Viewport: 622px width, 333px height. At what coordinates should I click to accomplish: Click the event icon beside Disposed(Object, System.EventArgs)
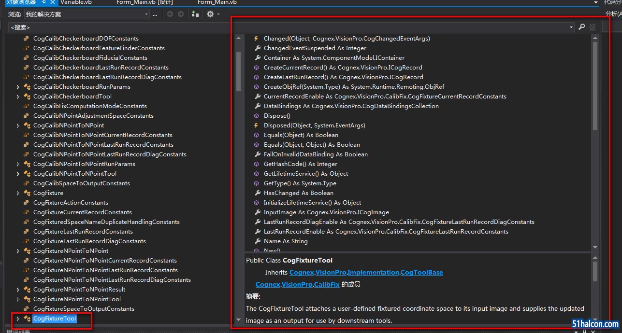point(256,125)
